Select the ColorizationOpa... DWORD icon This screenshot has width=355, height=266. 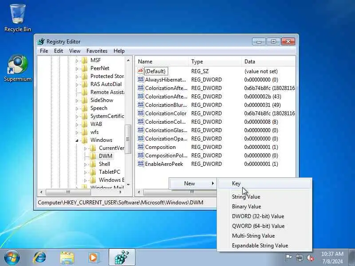coord(140,138)
